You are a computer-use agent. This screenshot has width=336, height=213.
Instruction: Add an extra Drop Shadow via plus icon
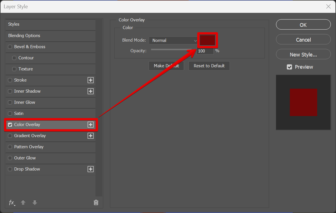tap(90, 169)
